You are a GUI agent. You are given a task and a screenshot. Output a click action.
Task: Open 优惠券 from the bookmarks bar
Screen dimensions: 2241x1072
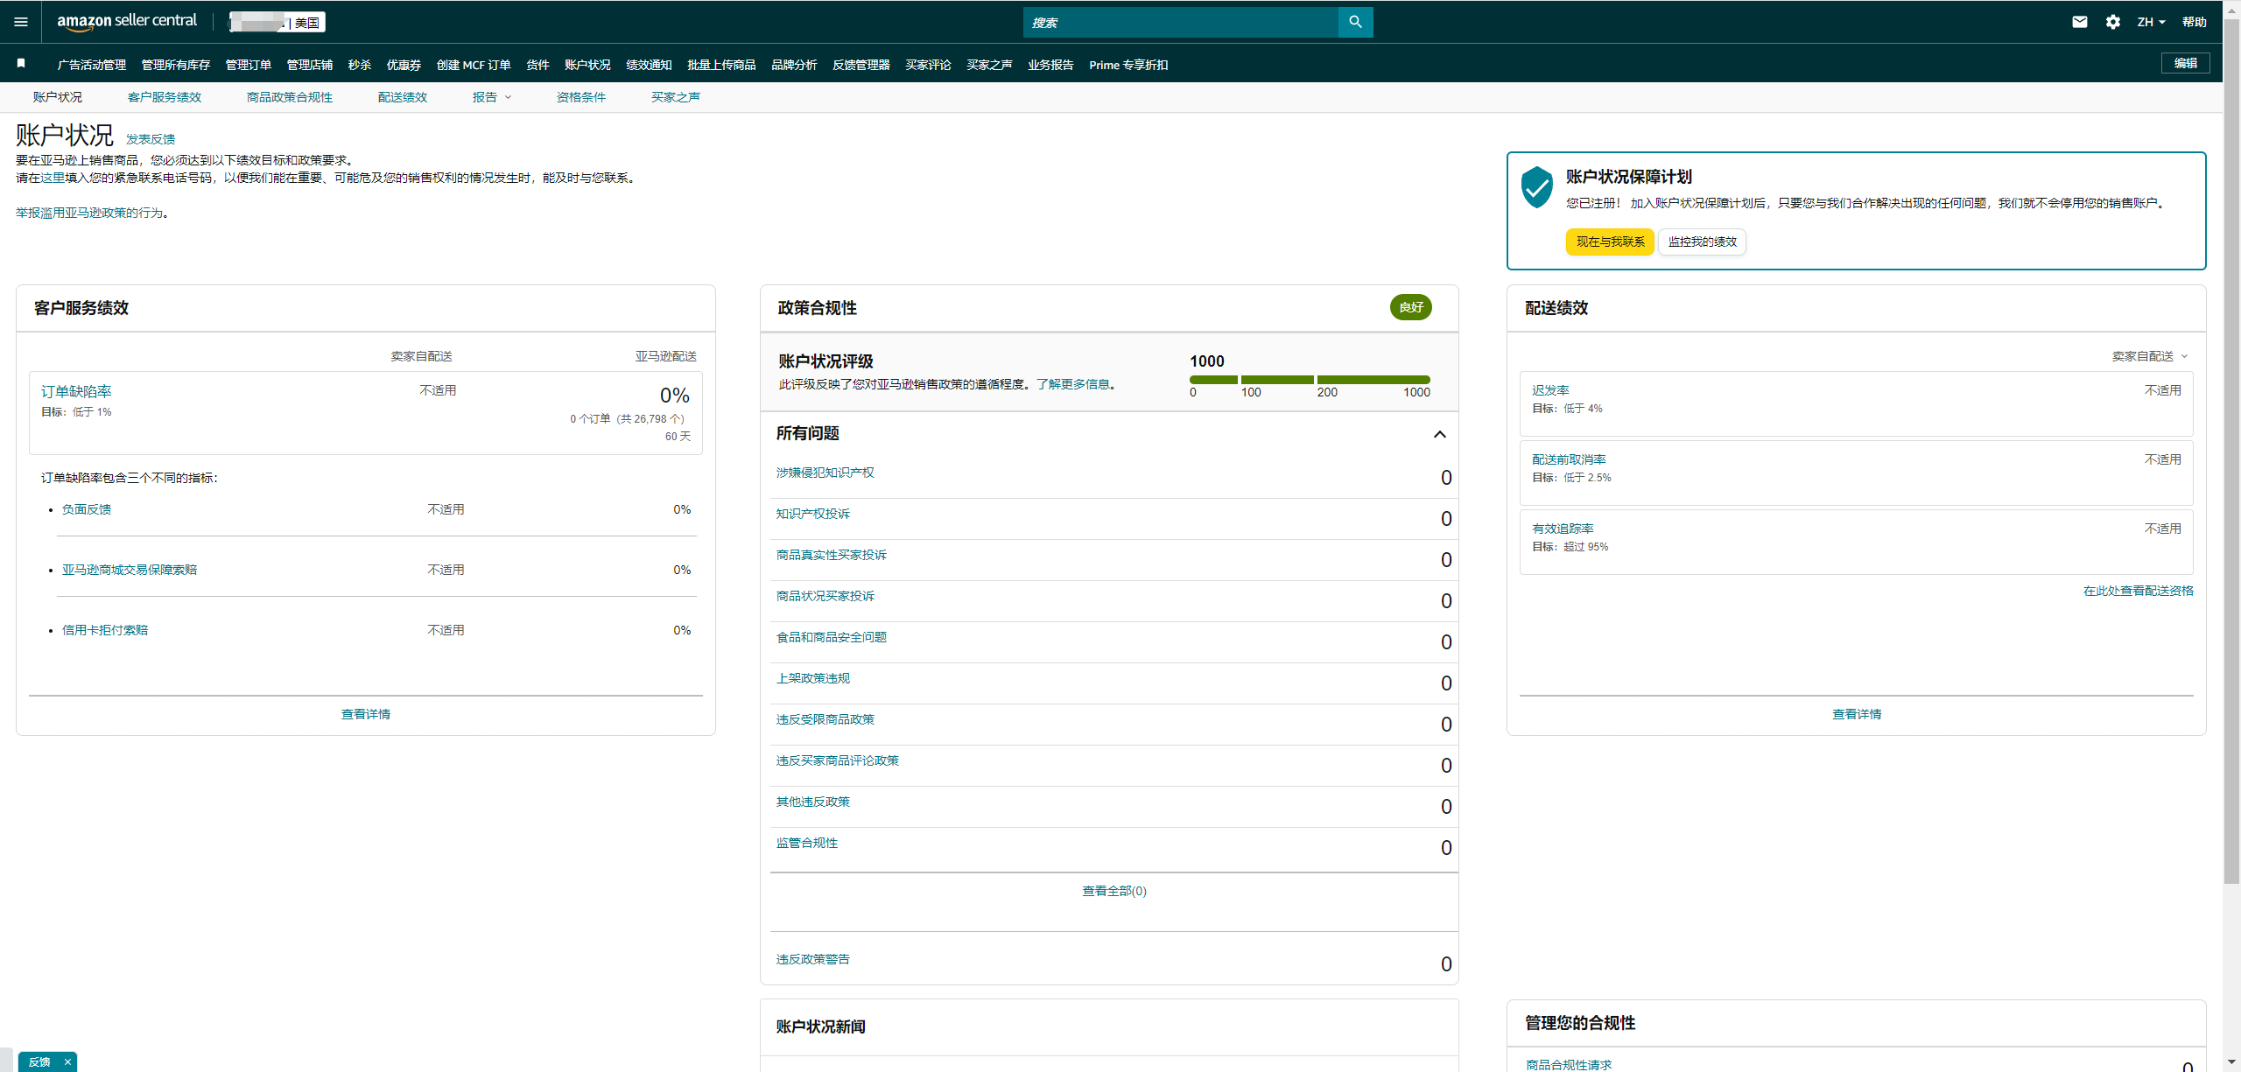(404, 65)
